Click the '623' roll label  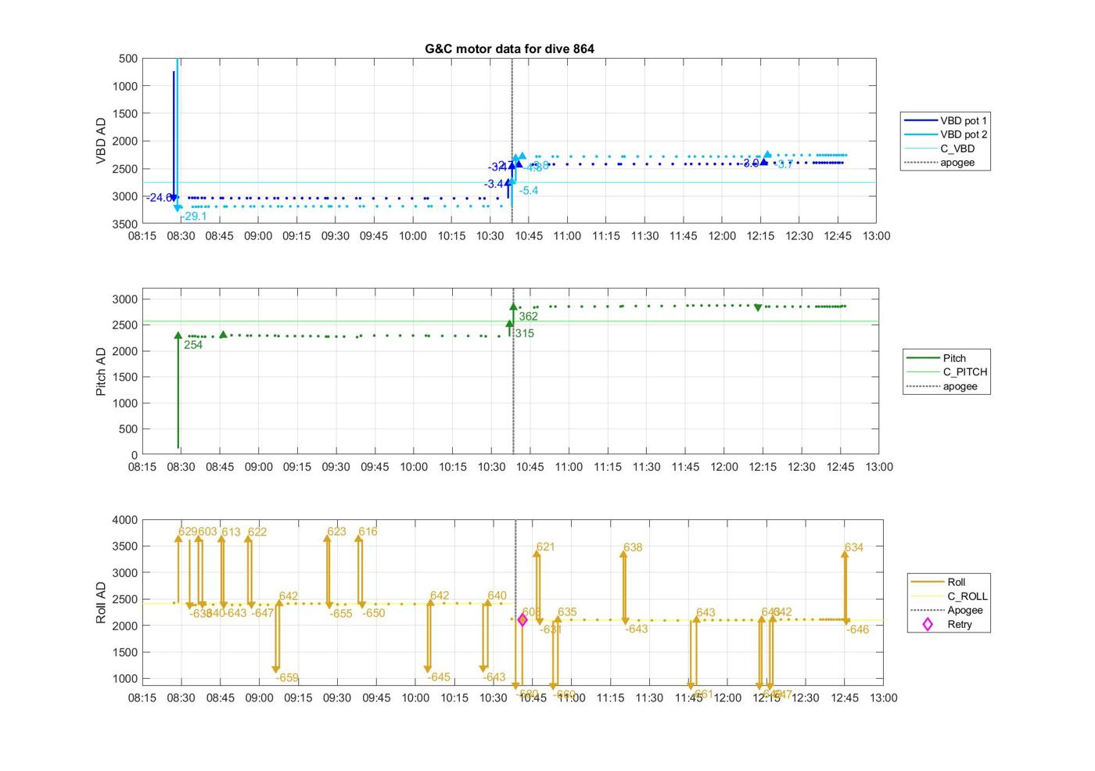[336, 532]
